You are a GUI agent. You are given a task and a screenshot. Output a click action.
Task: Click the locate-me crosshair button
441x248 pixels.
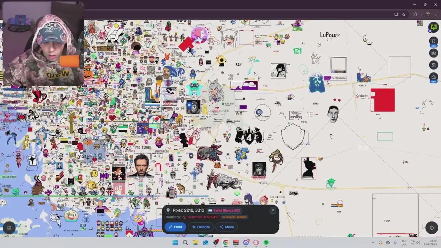432,228
